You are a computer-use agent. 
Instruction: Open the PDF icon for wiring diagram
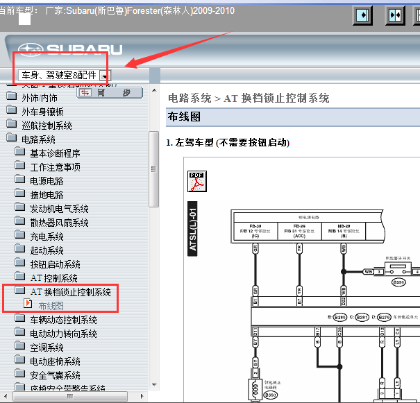(x=197, y=181)
